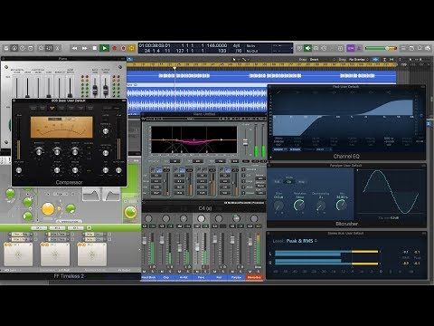Rewind the transport
The width and height of the screenshot is (434, 326).
[x=74, y=48]
